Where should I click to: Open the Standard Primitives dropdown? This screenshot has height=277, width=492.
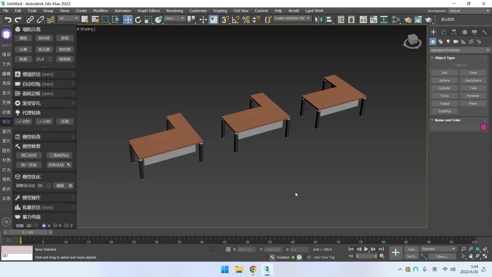click(460, 50)
